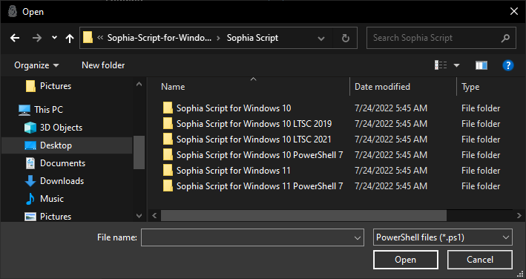Open recent locations dropdown arrow
This screenshot has width=526, height=279.
[x=54, y=38]
